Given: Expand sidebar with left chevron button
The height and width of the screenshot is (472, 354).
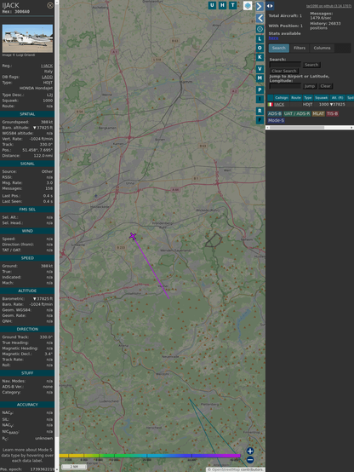Looking at the screenshot, I should 260,19.
